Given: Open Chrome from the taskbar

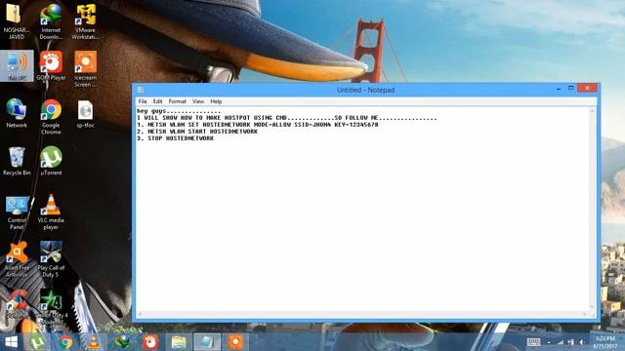Looking at the screenshot, I should [65, 342].
